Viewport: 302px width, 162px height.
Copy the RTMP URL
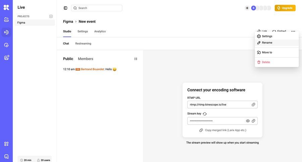[x=253, y=104]
